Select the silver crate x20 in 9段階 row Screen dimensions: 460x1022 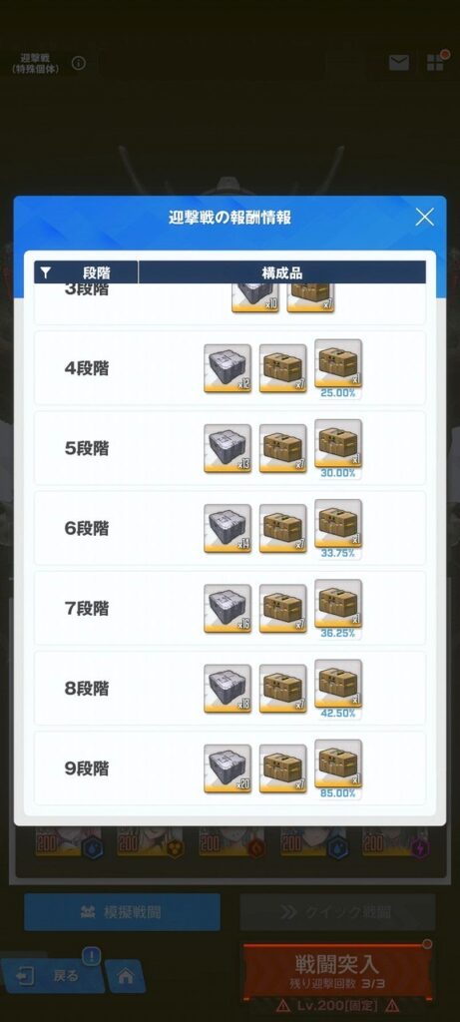tap(228, 768)
